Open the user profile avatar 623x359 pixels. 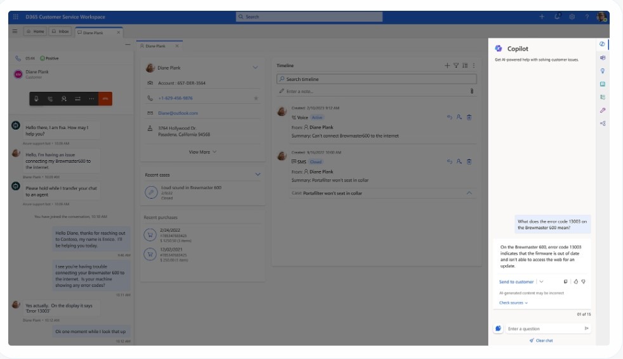[601, 16]
